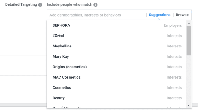Click the Interests label on Beauty row

174,98
